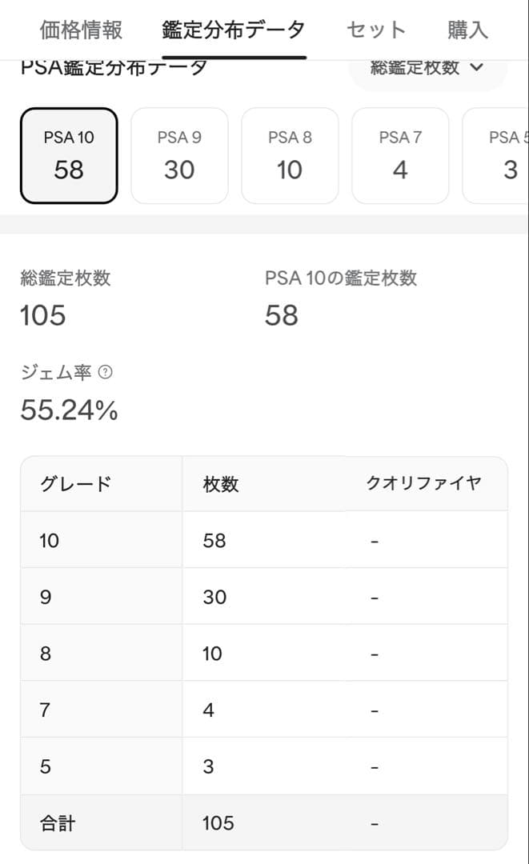529x864 pixels.
Task: Open the セット tab
Action: [x=375, y=29]
